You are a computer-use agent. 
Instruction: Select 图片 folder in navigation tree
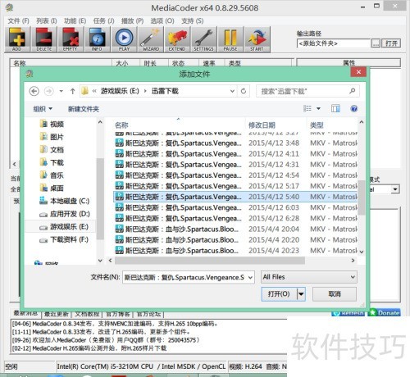[x=52, y=137]
